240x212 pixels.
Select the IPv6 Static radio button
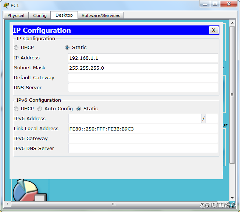pyautogui.click(x=79, y=109)
